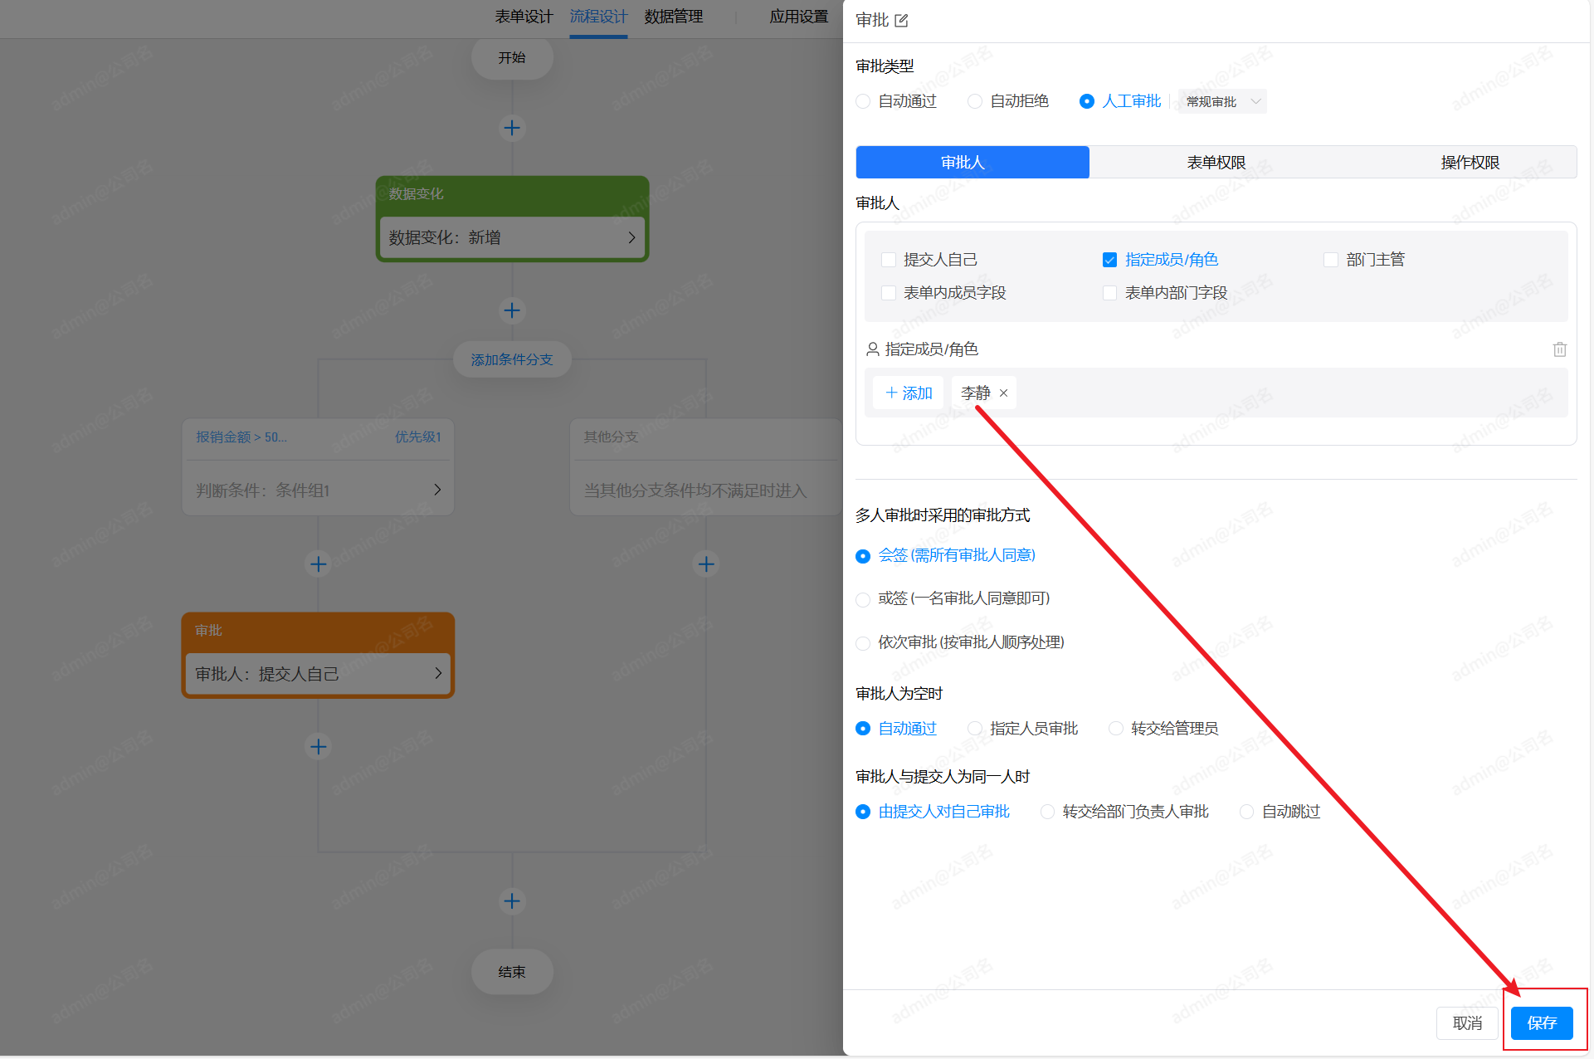Open the 常规审批 dropdown
Viewport: 1594px width, 1059px height.
pyautogui.click(x=1222, y=101)
